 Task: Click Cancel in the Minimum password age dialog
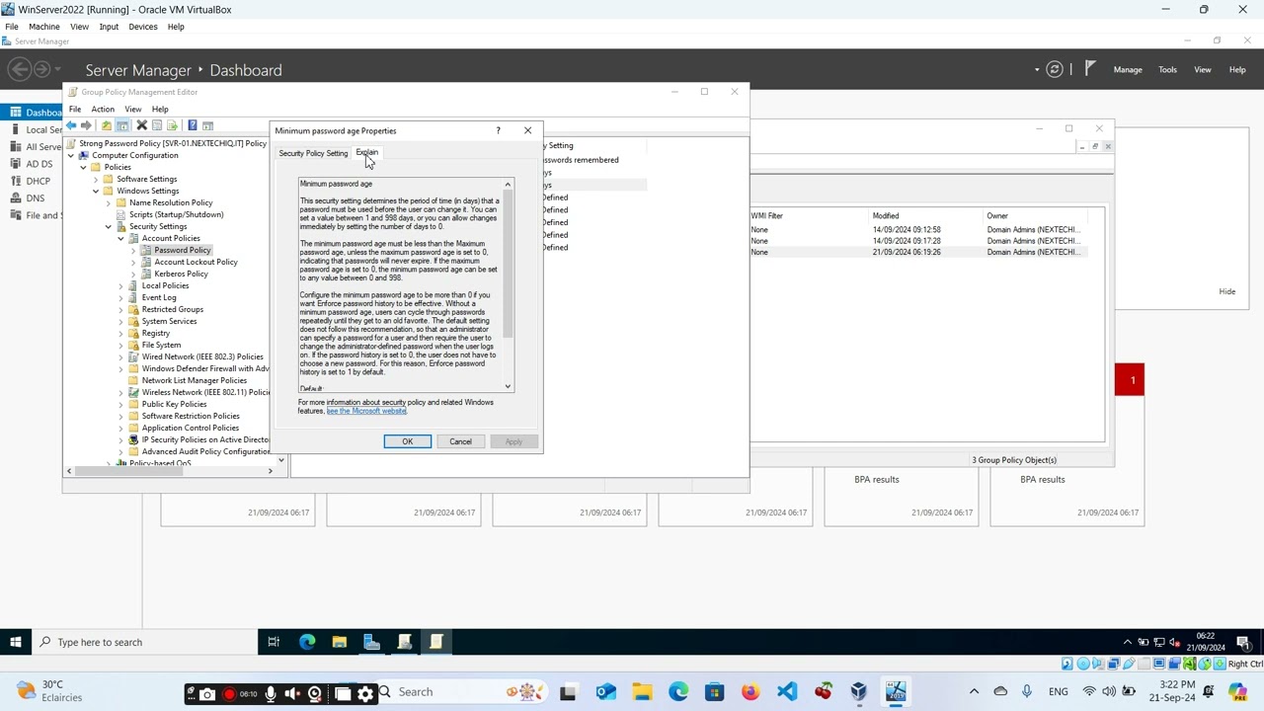tap(460, 441)
